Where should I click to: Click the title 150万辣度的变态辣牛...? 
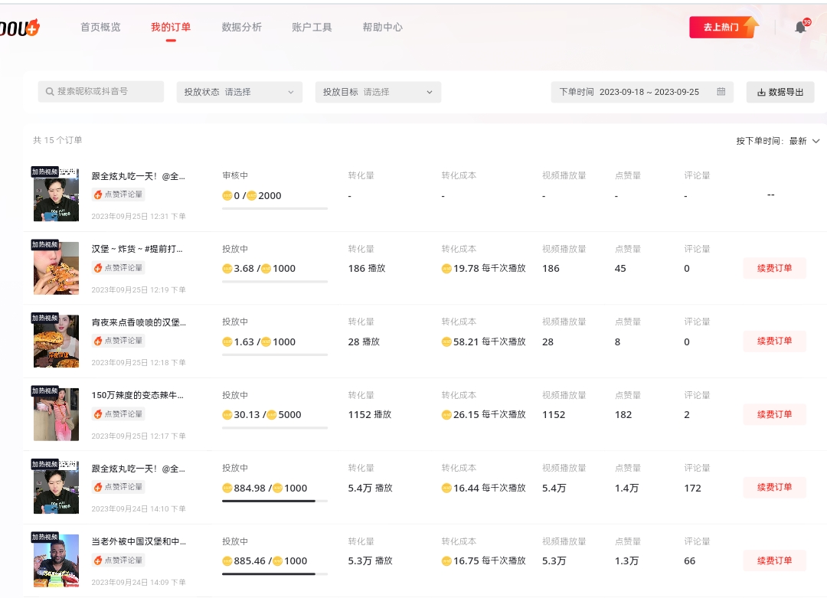[x=138, y=396]
